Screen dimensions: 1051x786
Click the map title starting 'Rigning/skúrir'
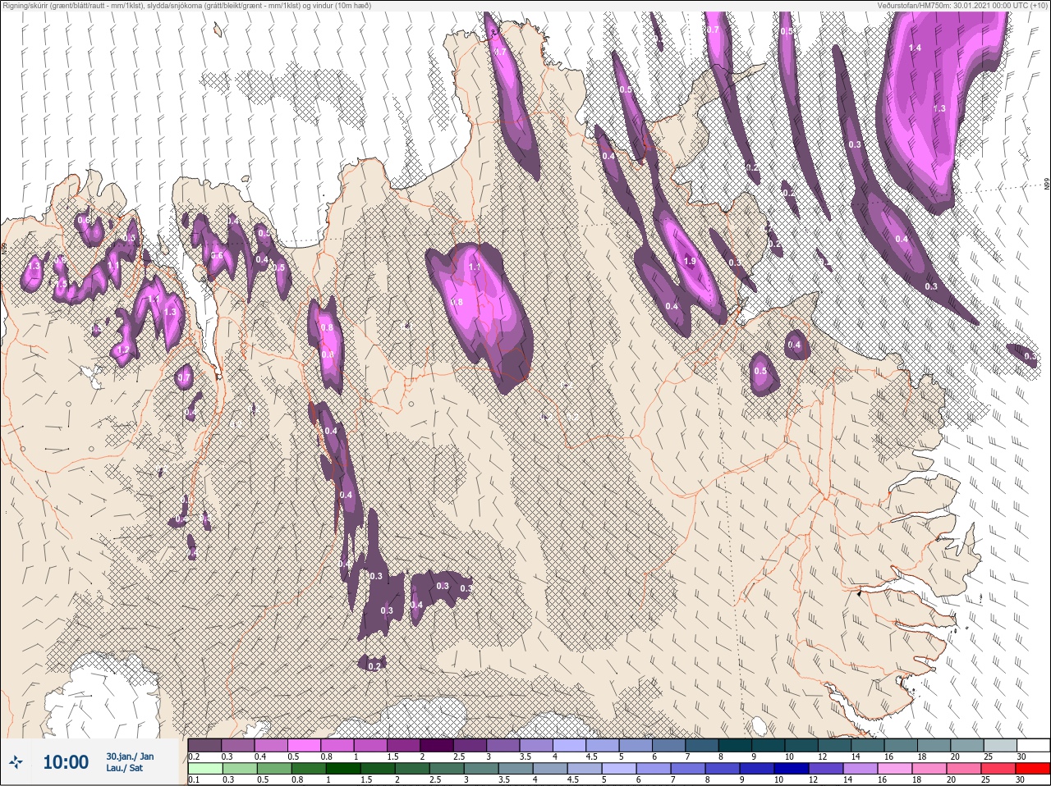186,6
